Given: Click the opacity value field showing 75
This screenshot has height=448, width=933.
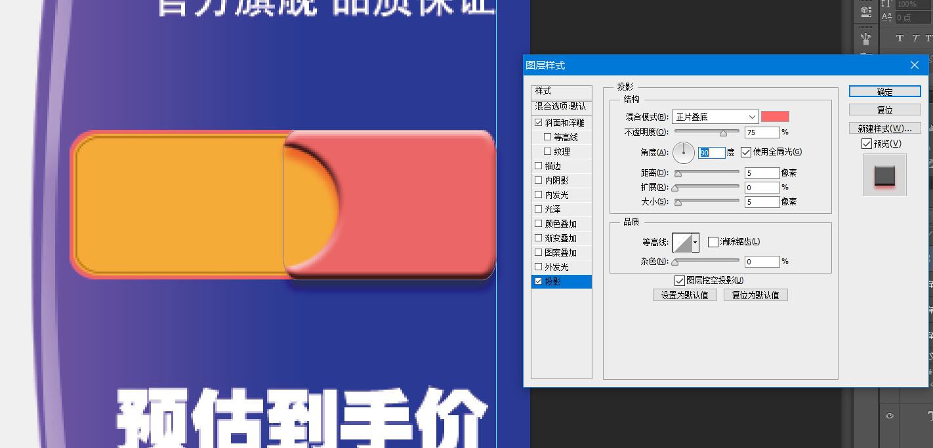Looking at the screenshot, I should click(x=762, y=132).
